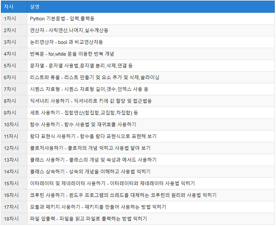Select the 3차시 cell
276x226 pixels.
[14, 42]
